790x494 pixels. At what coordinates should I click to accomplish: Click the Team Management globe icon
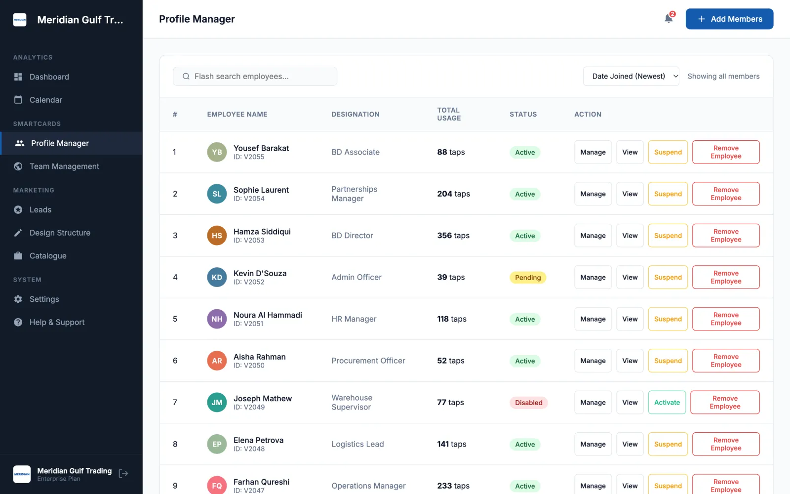[18, 166]
